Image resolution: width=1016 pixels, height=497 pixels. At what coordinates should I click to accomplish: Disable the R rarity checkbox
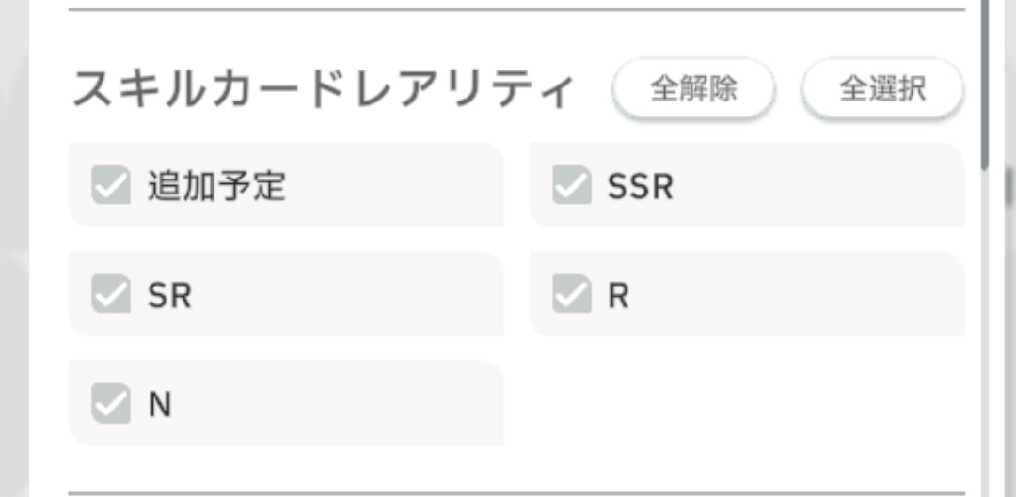point(571,294)
